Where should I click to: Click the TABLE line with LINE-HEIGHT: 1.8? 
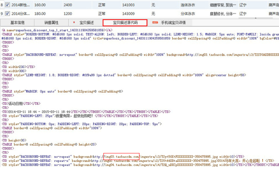coord(124,75)
